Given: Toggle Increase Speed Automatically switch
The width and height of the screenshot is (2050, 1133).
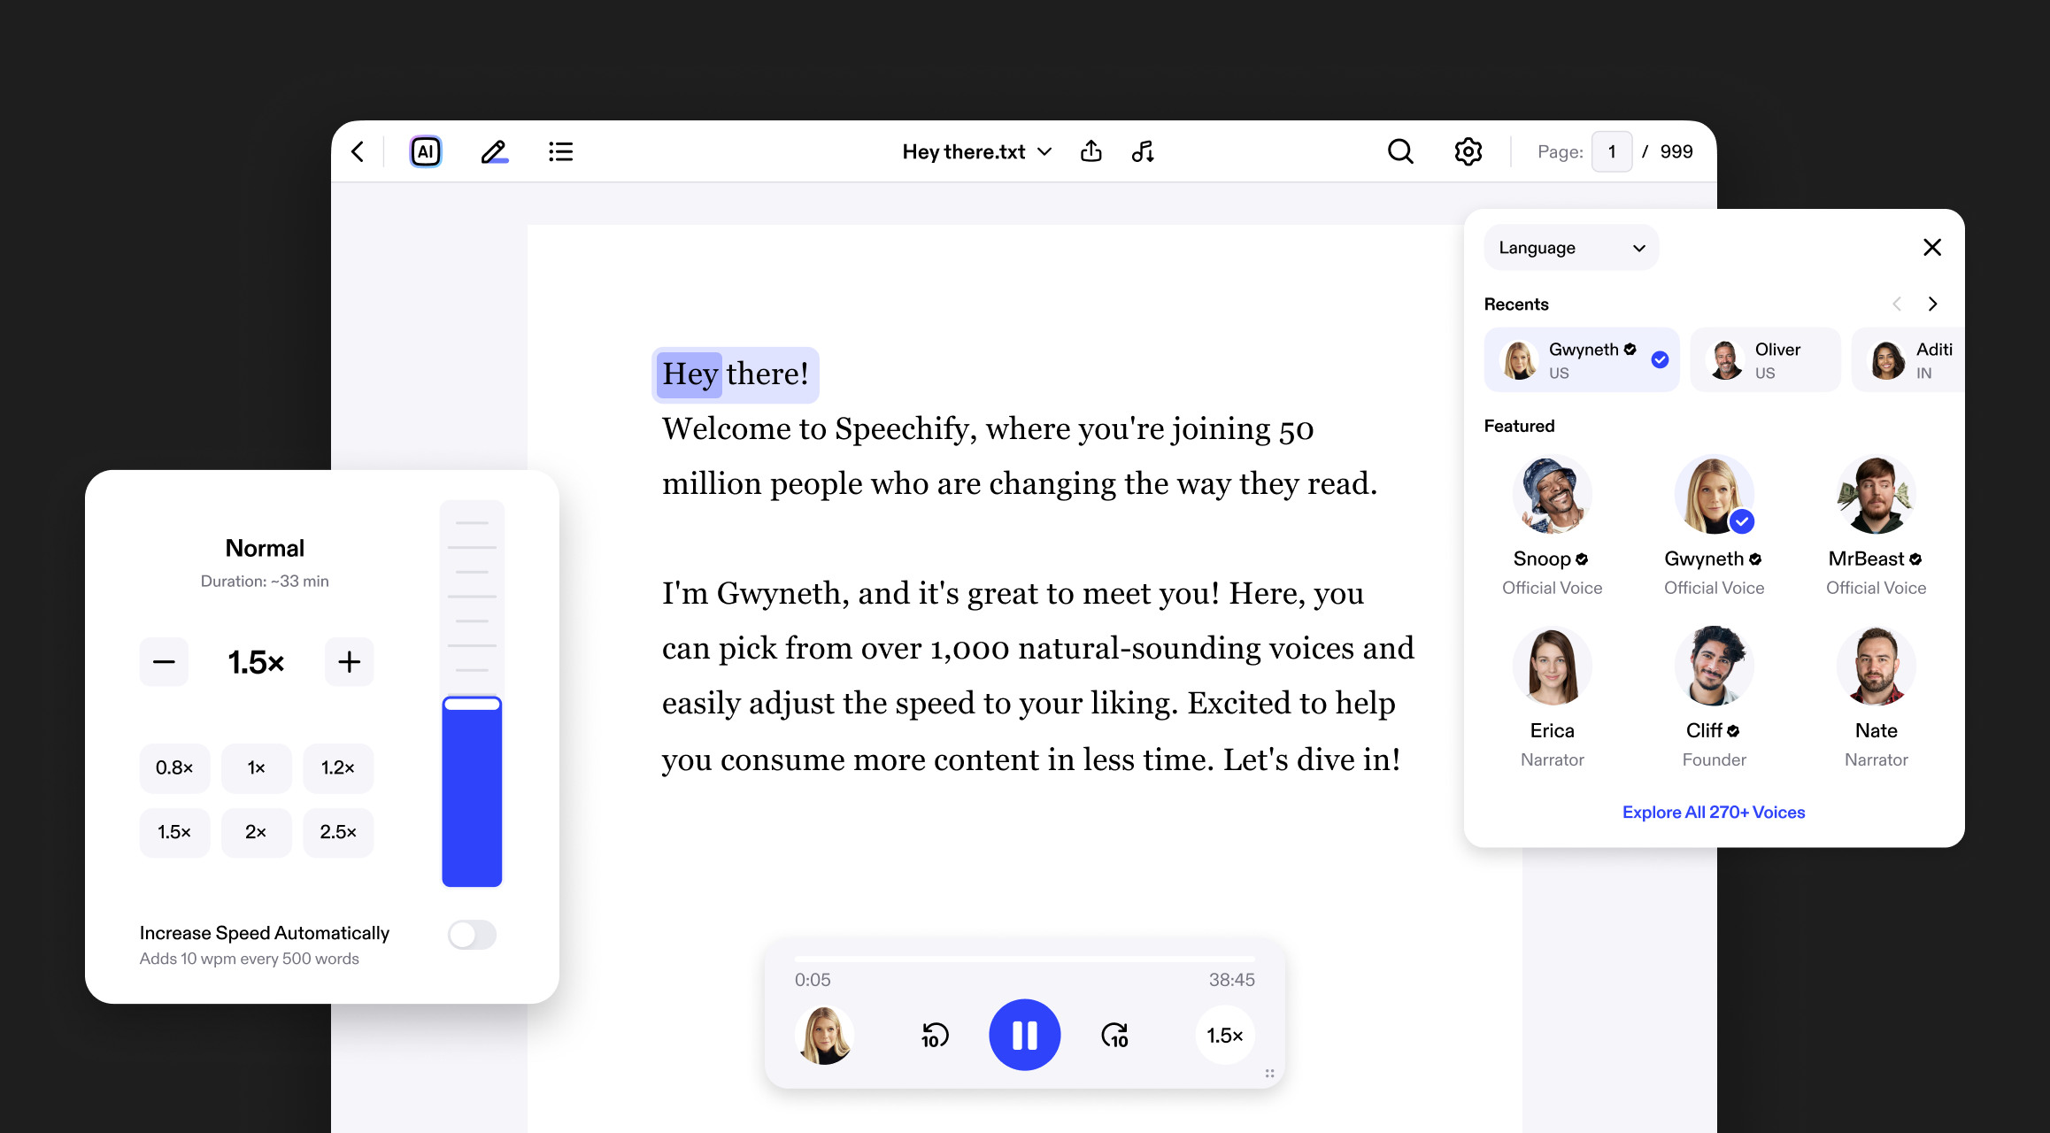Looking at the screenshot, I should 472,935.
